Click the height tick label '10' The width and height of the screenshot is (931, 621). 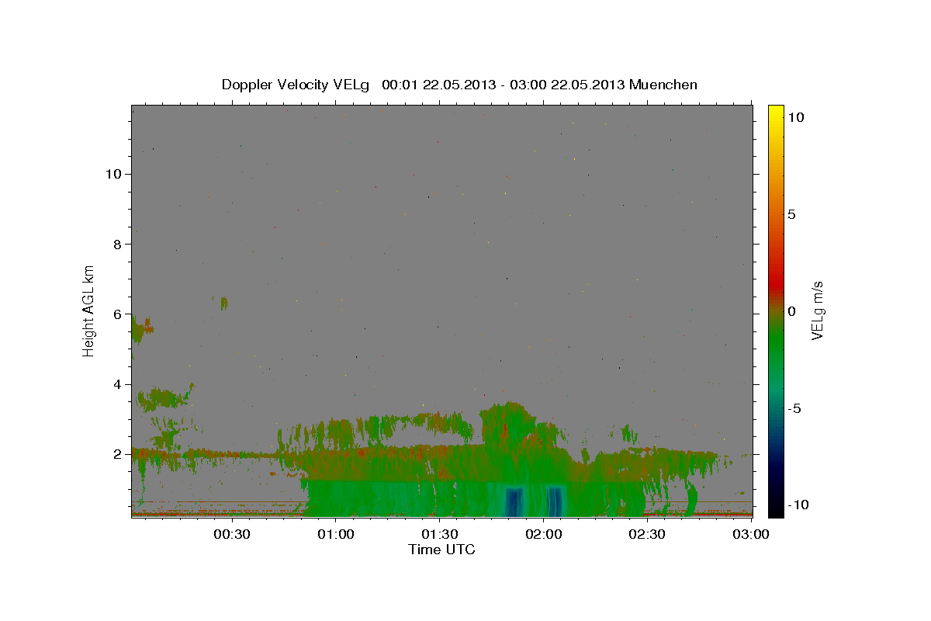(x=114, y=174)
